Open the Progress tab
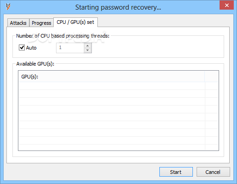The width and height of the screenshot is (237, 184). click(41, 23)
